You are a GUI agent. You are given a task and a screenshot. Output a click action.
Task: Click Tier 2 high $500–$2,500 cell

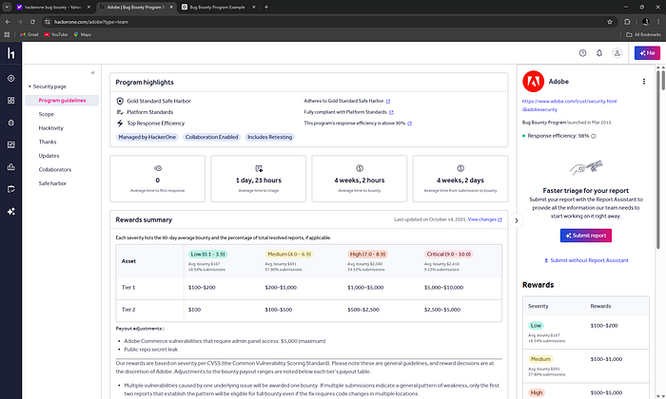[363, 310]
